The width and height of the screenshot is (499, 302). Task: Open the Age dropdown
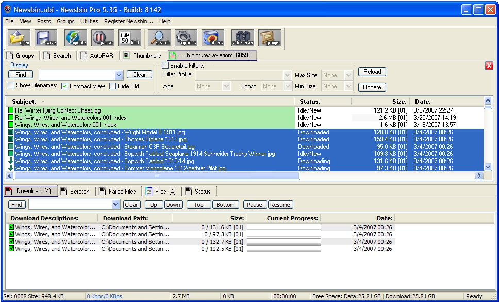227,86
